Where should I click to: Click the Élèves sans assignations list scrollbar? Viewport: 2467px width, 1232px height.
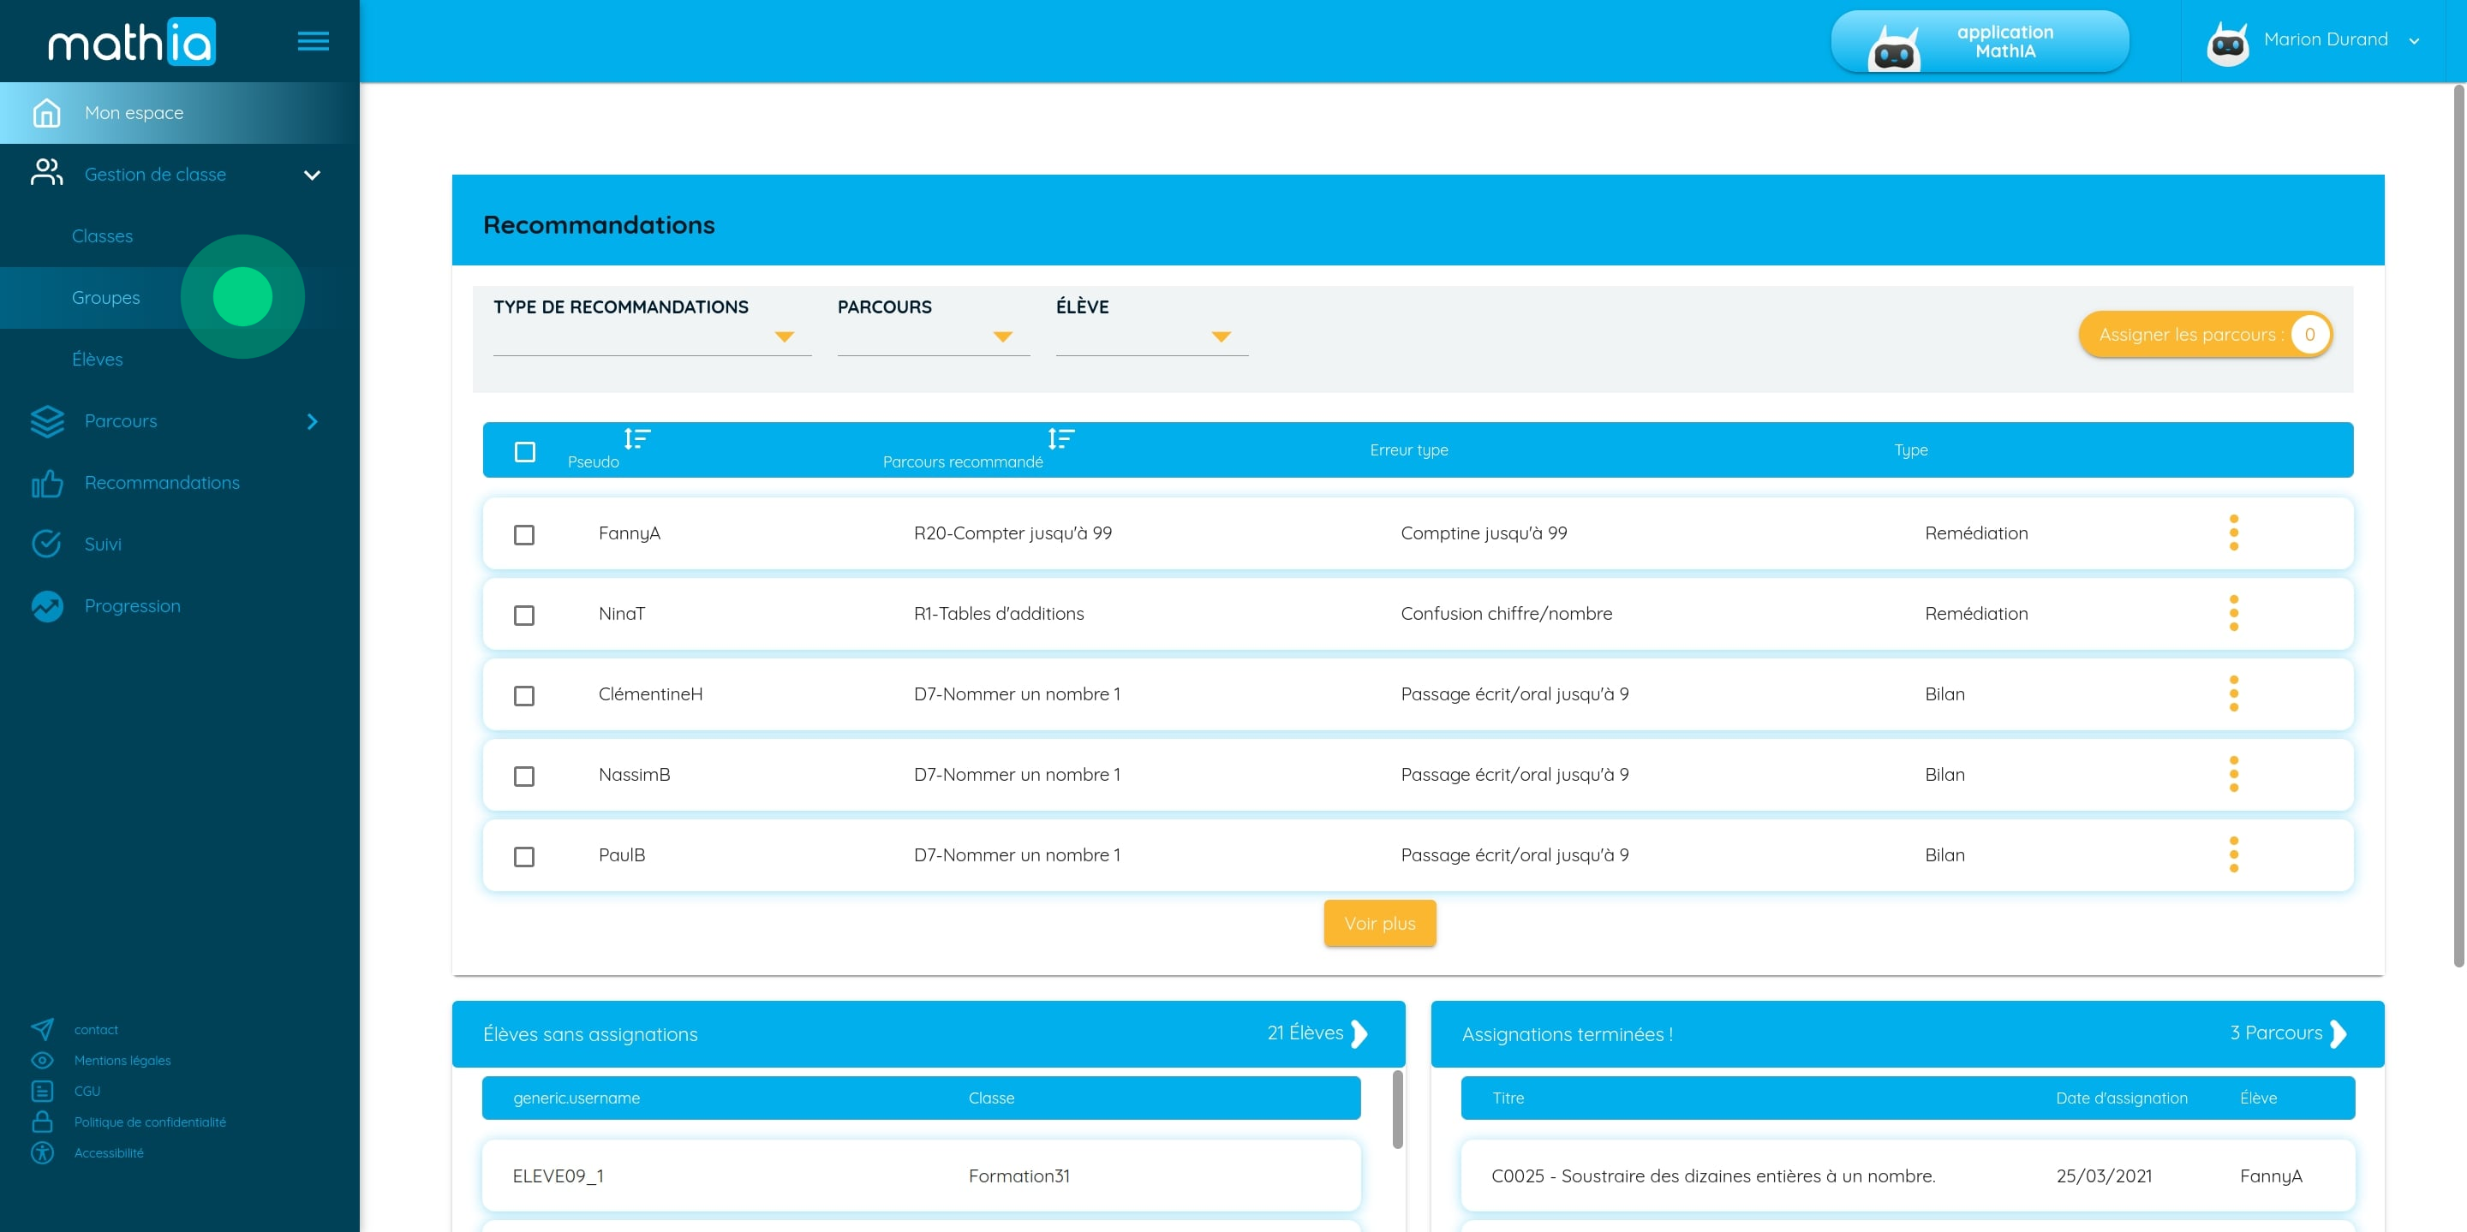1397,1110
